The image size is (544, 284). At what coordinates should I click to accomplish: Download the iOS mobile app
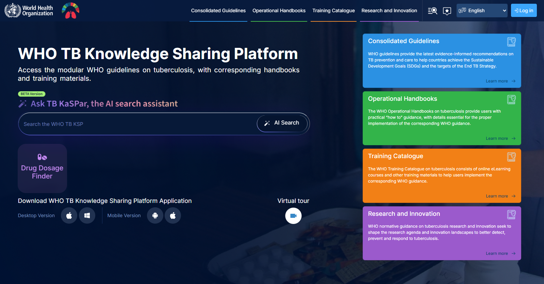pyautogui.click(x=173, y=215)
